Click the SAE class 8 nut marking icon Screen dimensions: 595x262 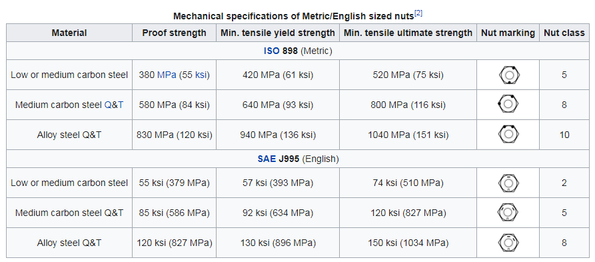508,243
